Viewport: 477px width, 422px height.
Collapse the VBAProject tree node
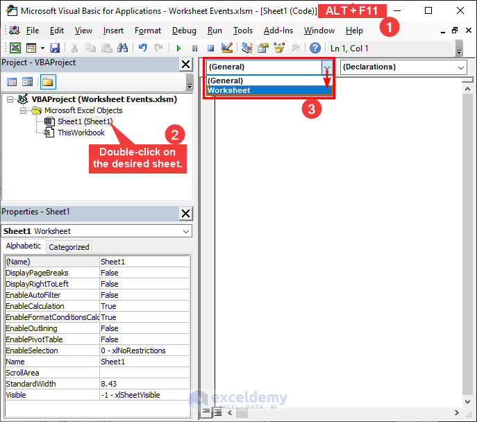click(x=10, y=99)
